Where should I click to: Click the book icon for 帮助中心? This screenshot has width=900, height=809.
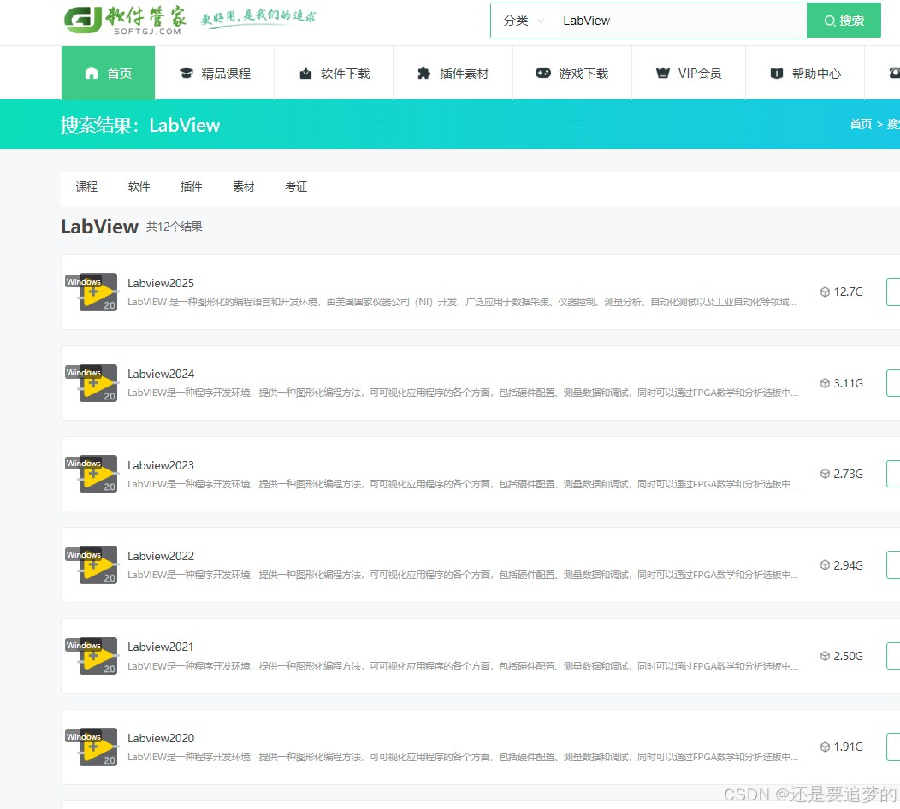(777, 73)
